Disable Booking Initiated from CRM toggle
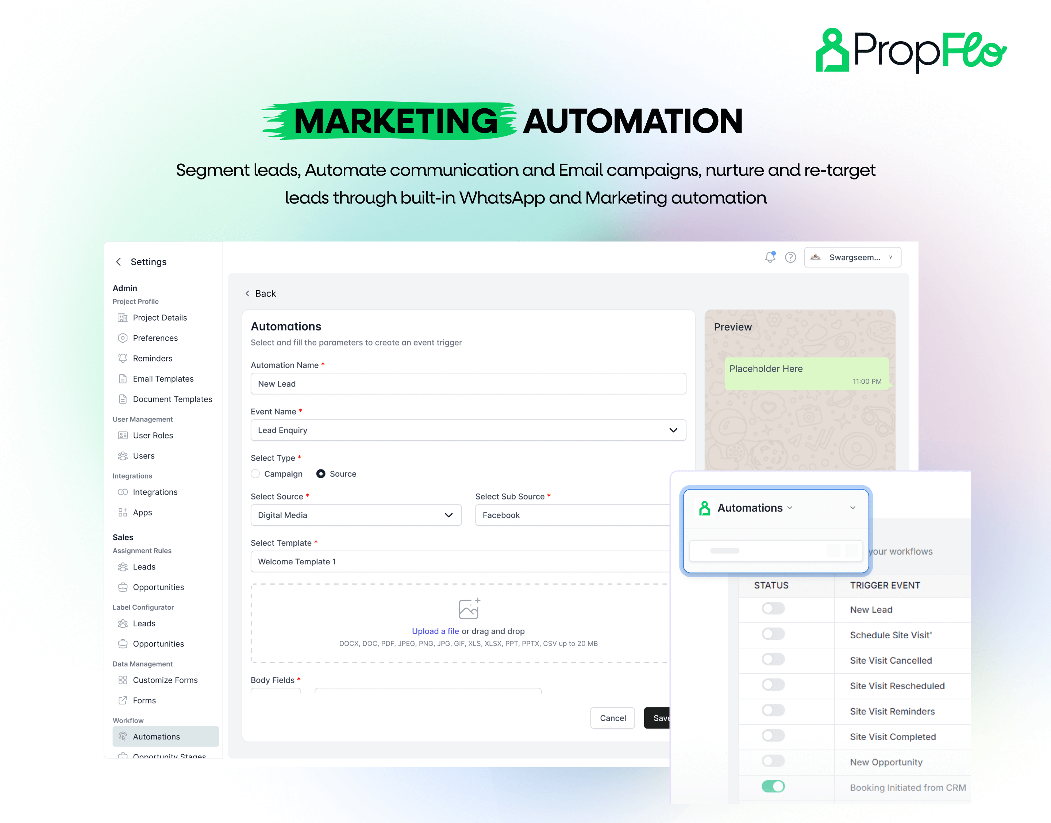The image size is (1051, 823). coord(773,787)
